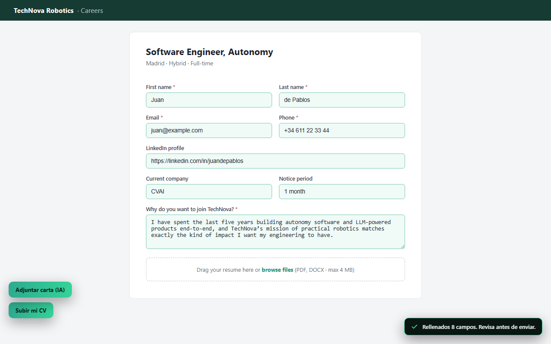Focus the Why join TechNova textarea

275,232
